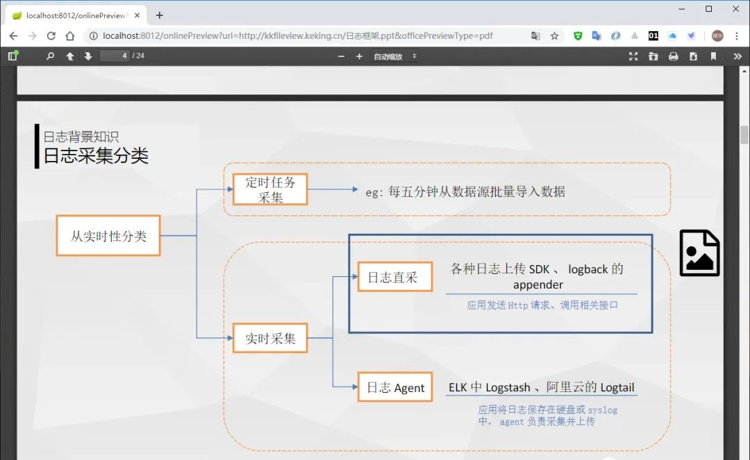Click the site information icon in address bar
750x460 pixels.
[94, 36]
